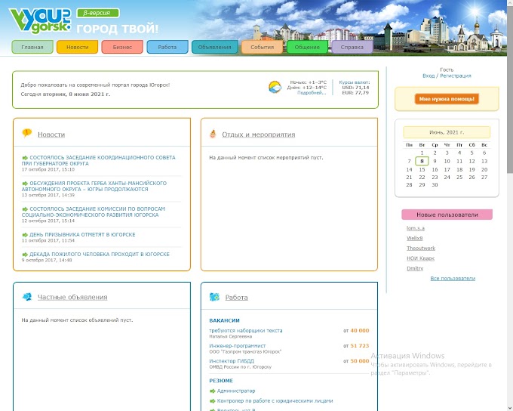Select calendar day 30
Image resolution: width=513 pixels, height=411 pixels.
click(435, 185)
